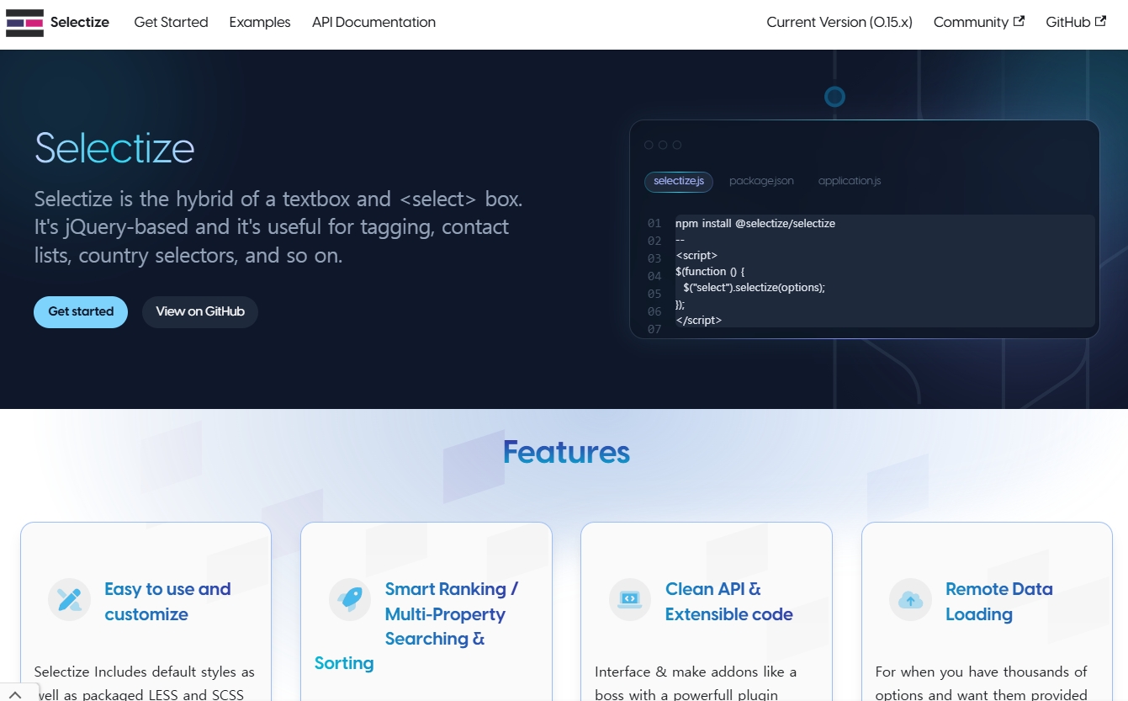Click the large Selectize hero title
The width and height of the screenshot is (1128, 701).
click(114, 148)
